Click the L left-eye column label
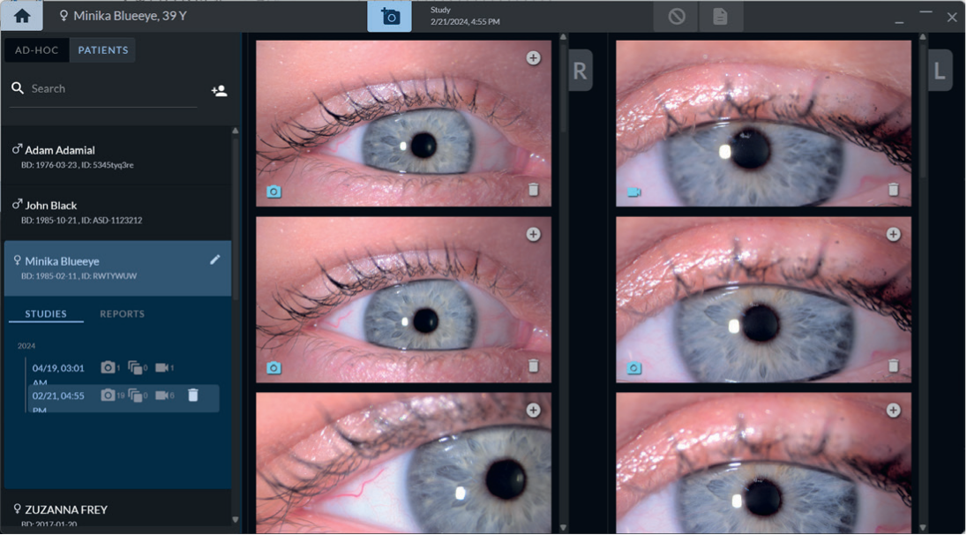 pos(940,71)
